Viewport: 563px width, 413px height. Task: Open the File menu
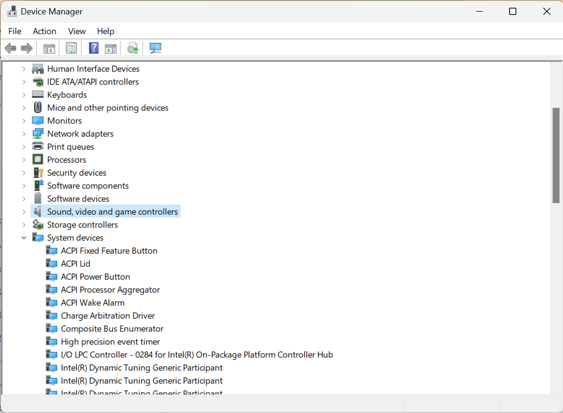pyautogui.click(x=14, y=31)
